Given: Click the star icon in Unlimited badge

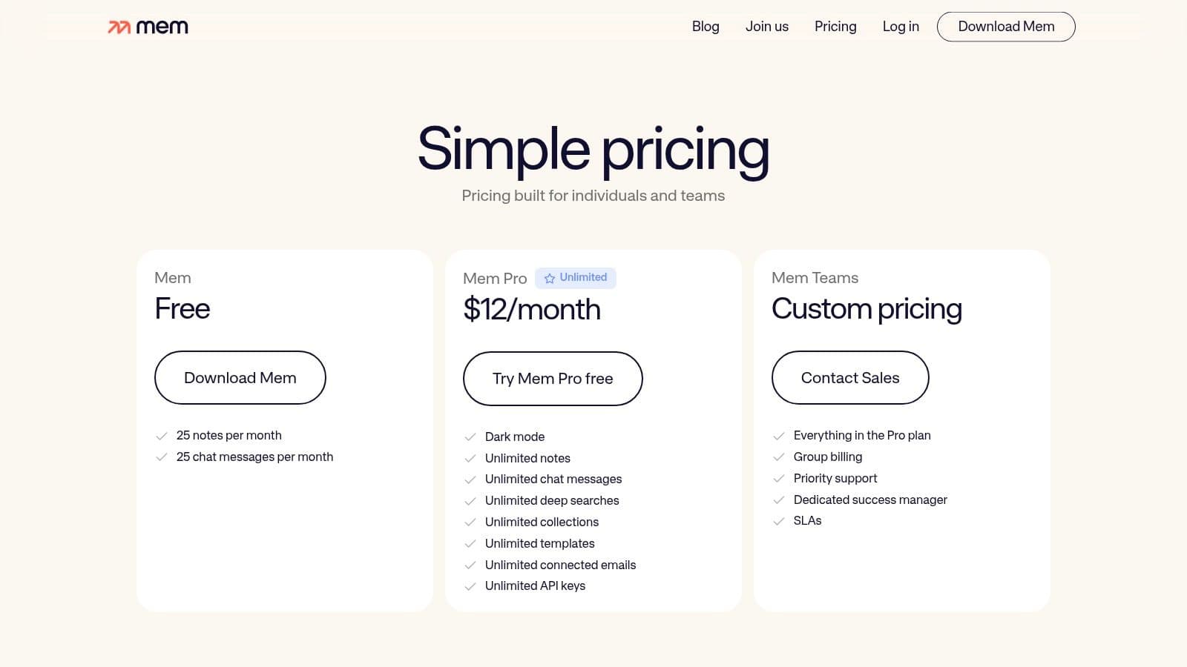Looking at the screenshot, I should [x=550, y=279].
